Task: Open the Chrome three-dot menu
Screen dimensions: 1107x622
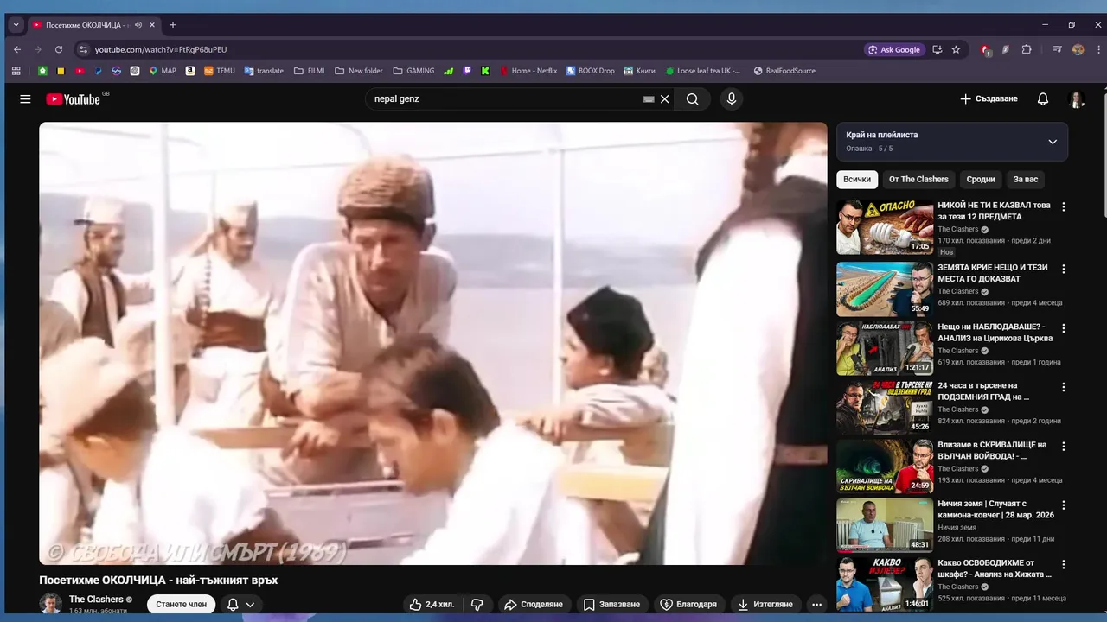Action: click(x=1097, y=49)
